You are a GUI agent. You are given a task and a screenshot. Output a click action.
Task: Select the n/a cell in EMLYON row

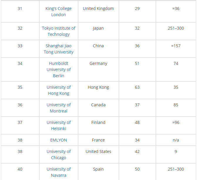tap(176, 140)
